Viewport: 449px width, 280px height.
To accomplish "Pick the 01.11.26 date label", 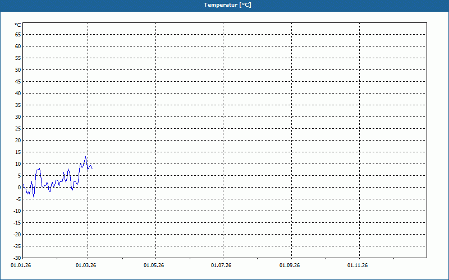I will (358, 265).
